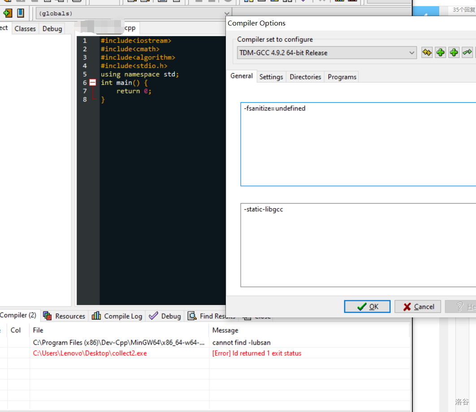Open the (globals) scope dropdown
Image resolution: width=476 pixels, height=412 pixels.
(134, 13)
